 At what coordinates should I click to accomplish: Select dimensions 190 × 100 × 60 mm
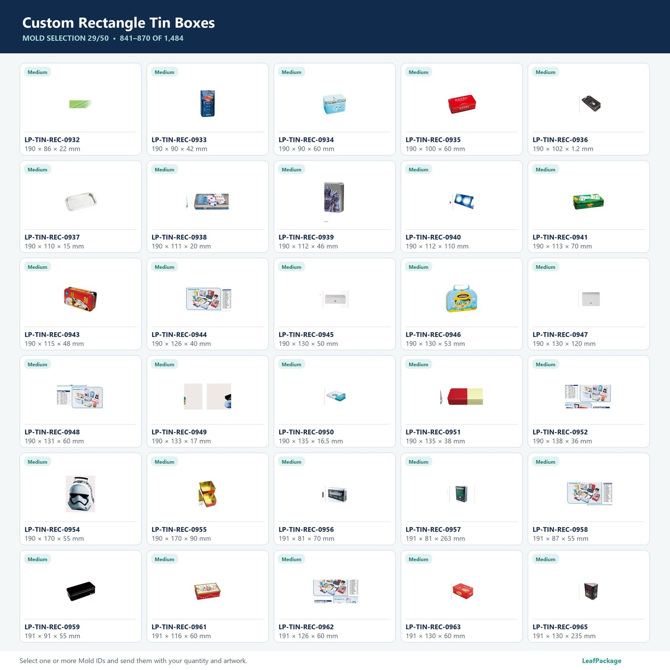click(x=436, y=149)
